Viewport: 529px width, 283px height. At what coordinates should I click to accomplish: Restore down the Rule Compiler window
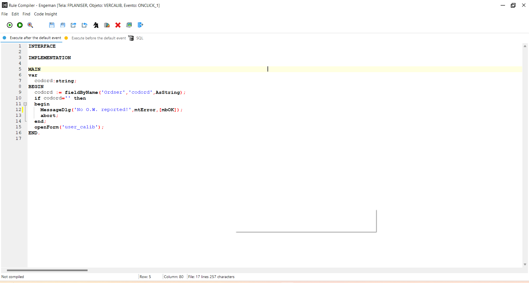[513, 5]
